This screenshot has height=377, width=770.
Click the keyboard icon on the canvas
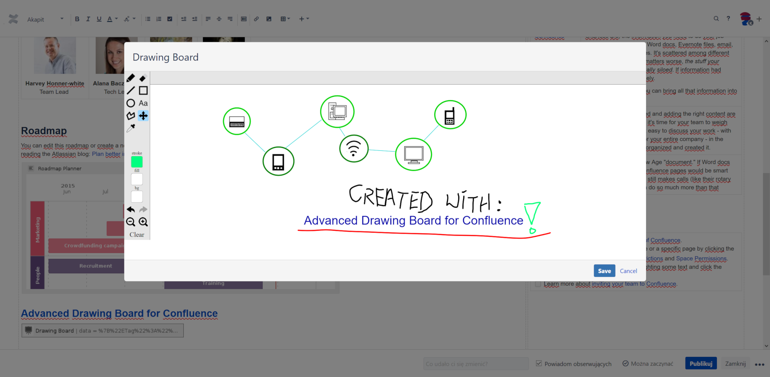[x=237, y=121]
